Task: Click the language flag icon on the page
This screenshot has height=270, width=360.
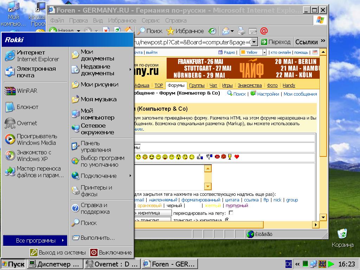Action: [x=315, y=52]
